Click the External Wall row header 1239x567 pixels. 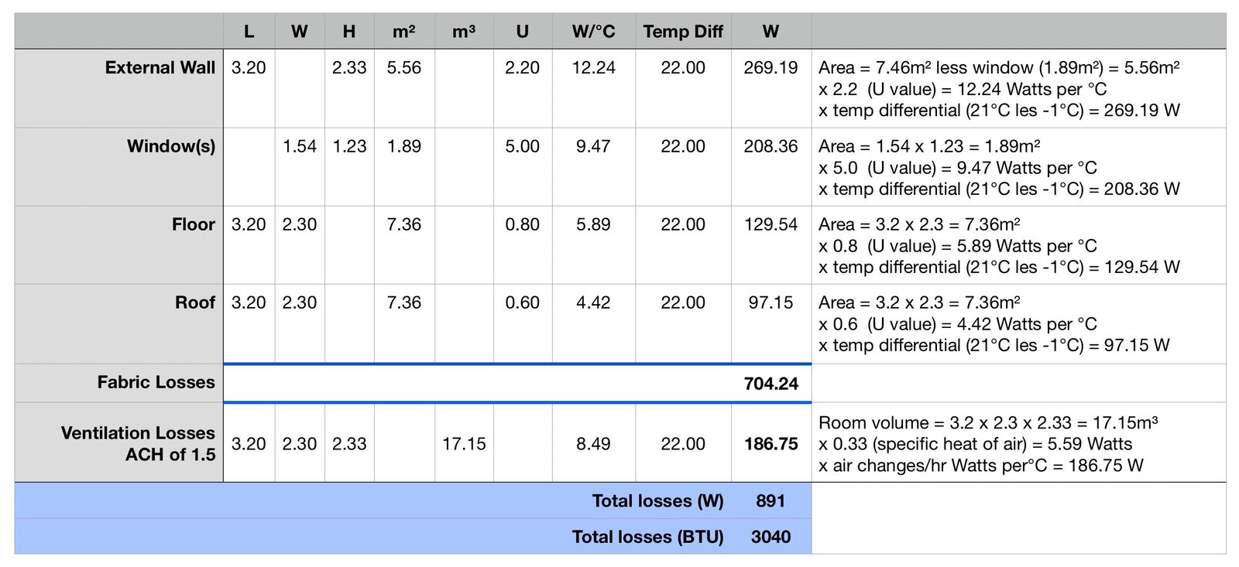coord(160,68)
